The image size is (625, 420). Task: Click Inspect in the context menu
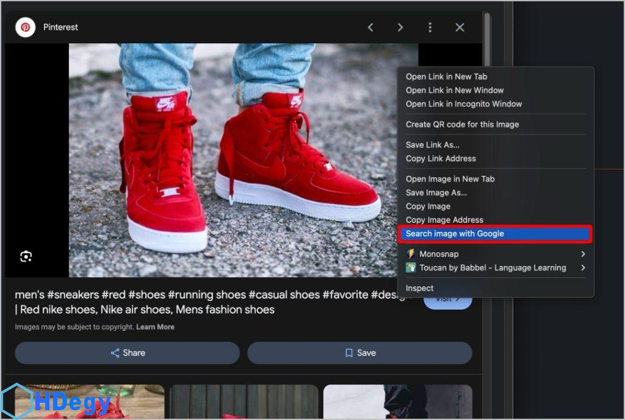420,288
